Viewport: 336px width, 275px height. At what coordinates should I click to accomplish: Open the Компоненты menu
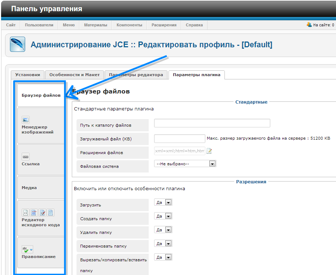pyautogui.click(x=129, y=25)
